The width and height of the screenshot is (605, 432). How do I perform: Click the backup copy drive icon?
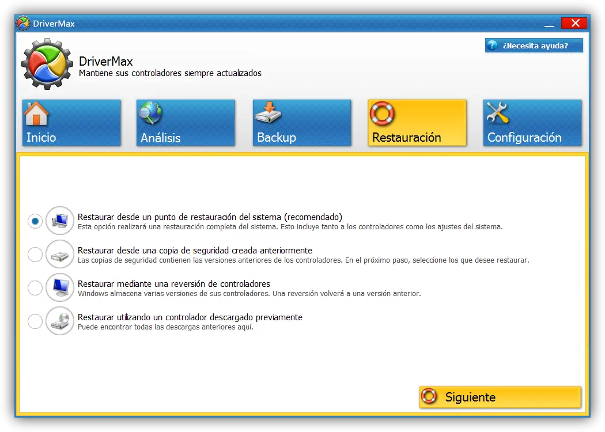click(60, 254)
